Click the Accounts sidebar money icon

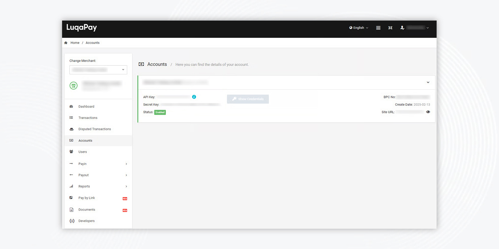pos(71,140)
